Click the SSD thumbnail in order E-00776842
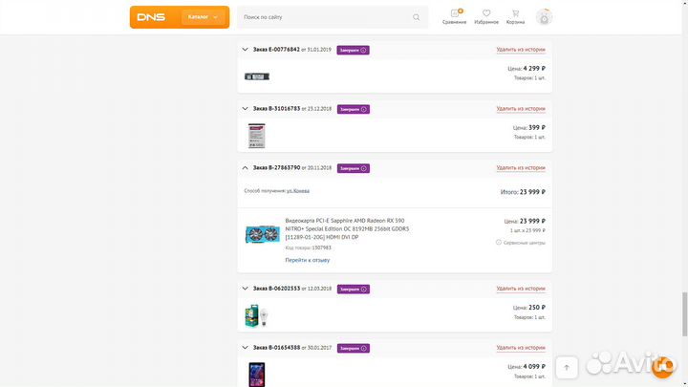The height and width of the screenshot is (387, 688). click(x=257, y=76)
